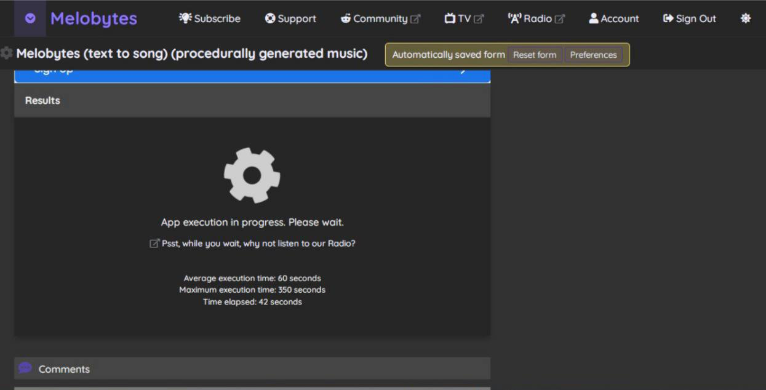Click the Comments section header text

point(64,369)
